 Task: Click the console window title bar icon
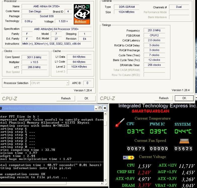click(x=1, y=108)
